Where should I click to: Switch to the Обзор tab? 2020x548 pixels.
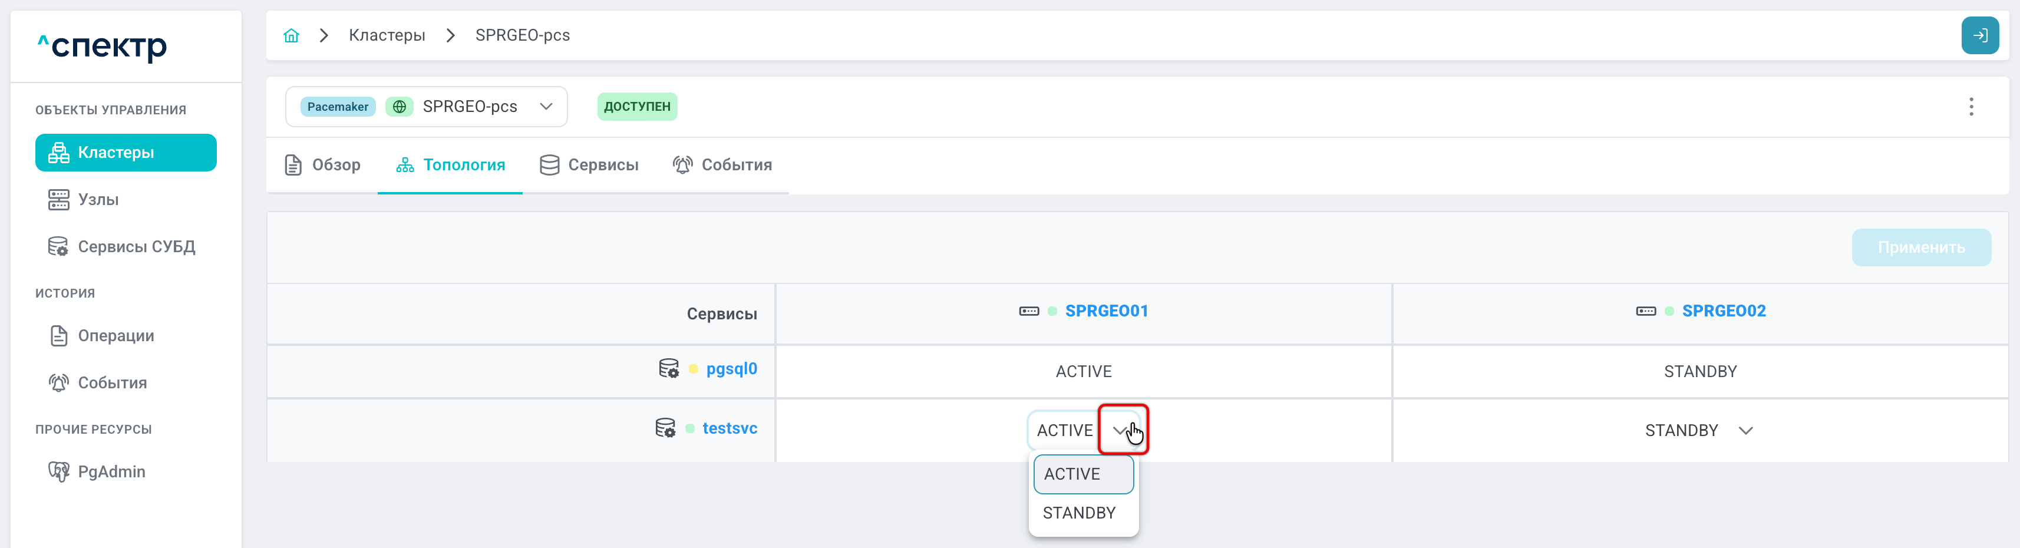pyautogui.click(x=322, y=164)
